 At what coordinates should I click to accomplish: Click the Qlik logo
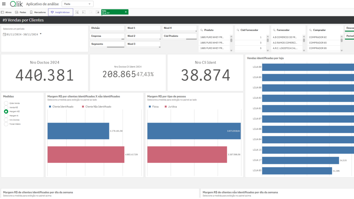(x=16, y=4)
